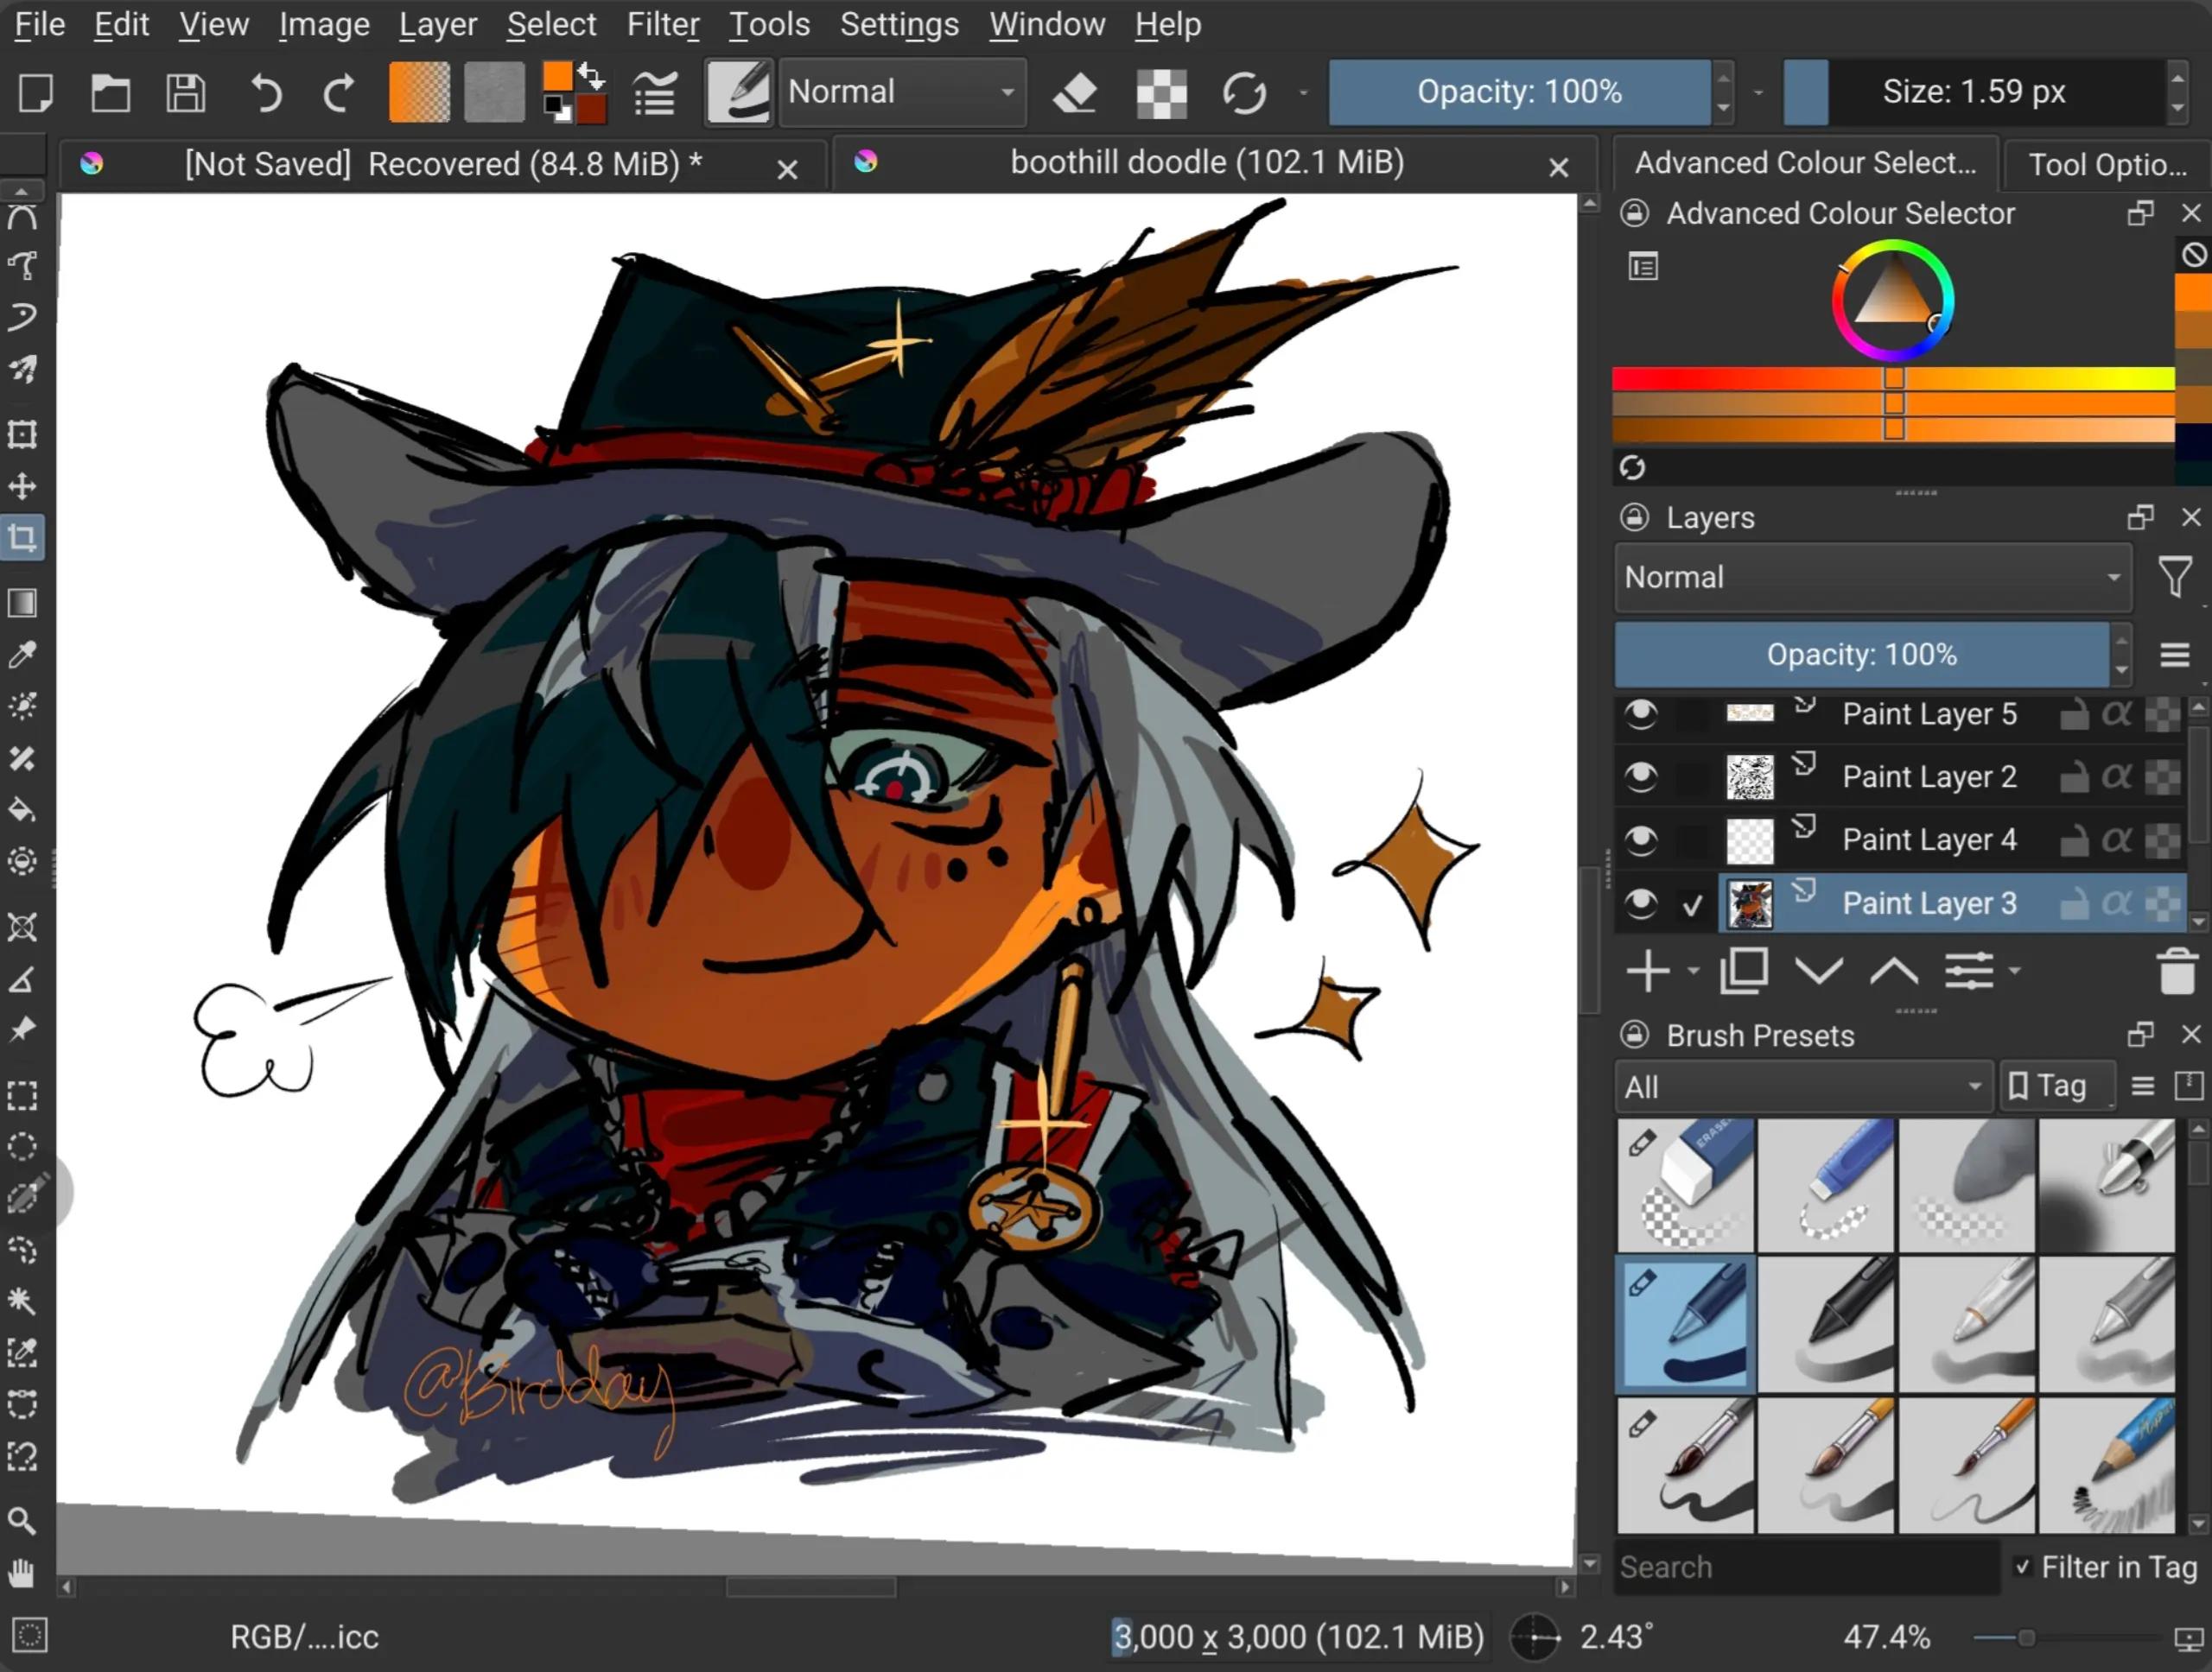Select the Fill bucket tool
This screenshot has height=1672, width=2212.
[x=23, y=809]
